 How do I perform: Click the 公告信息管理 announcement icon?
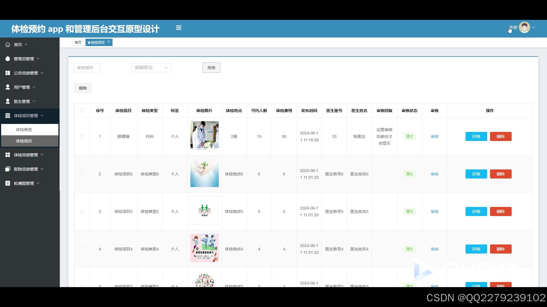click(x=8, y=73)
